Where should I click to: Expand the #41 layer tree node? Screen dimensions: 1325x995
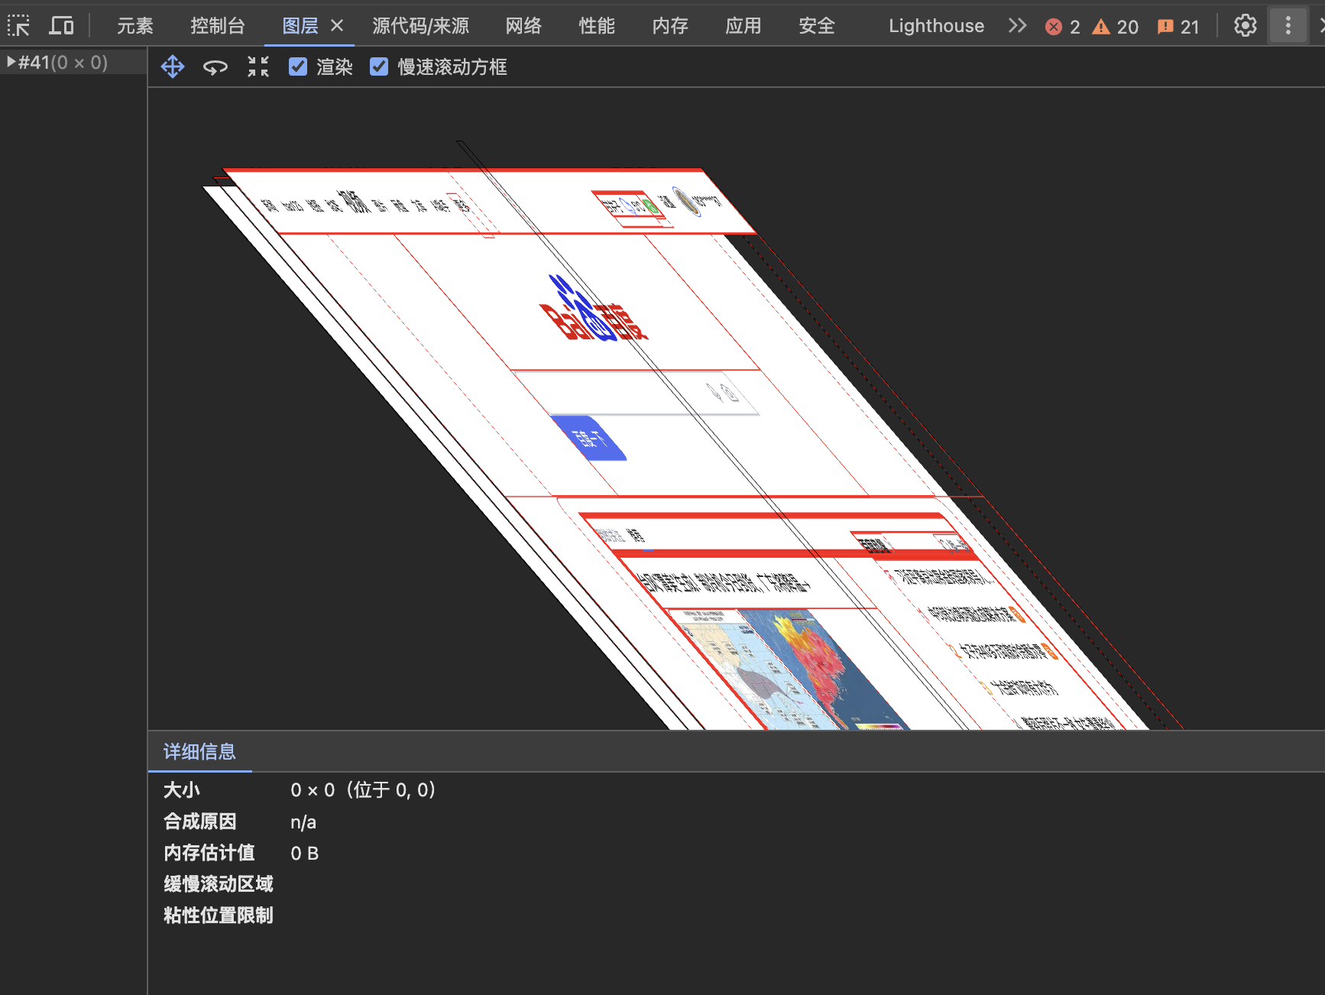pos(11,62)
